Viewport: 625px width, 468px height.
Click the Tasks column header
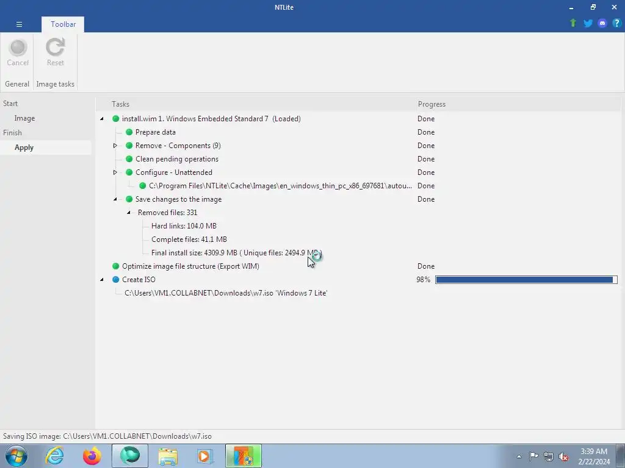(120, 104)
